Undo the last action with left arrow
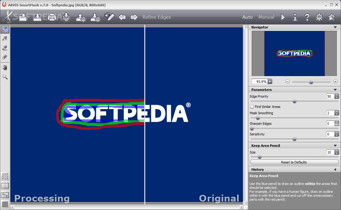Viewport: 341px width, 210px height. tap(122, 17)
